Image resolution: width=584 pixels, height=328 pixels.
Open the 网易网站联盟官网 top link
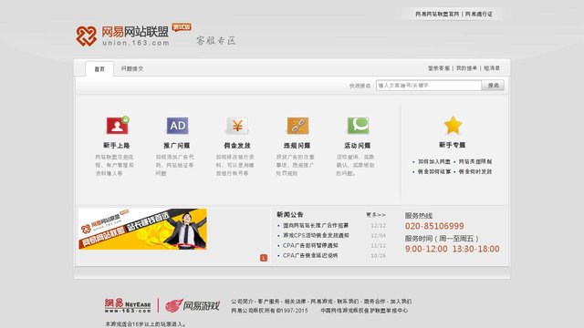pyautogui.click(x=437, y=15)
